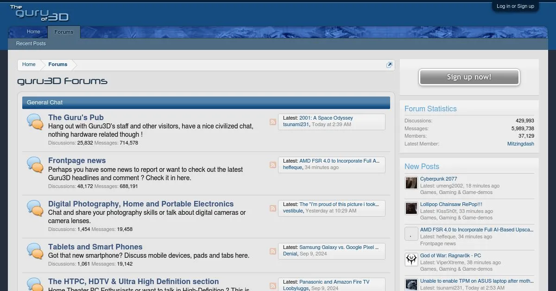Image resolution: width=556 pixels, height=291 pixels.
Task: View tsunami231 profile in Guru's Pub latest
Action: coord(296,124)
